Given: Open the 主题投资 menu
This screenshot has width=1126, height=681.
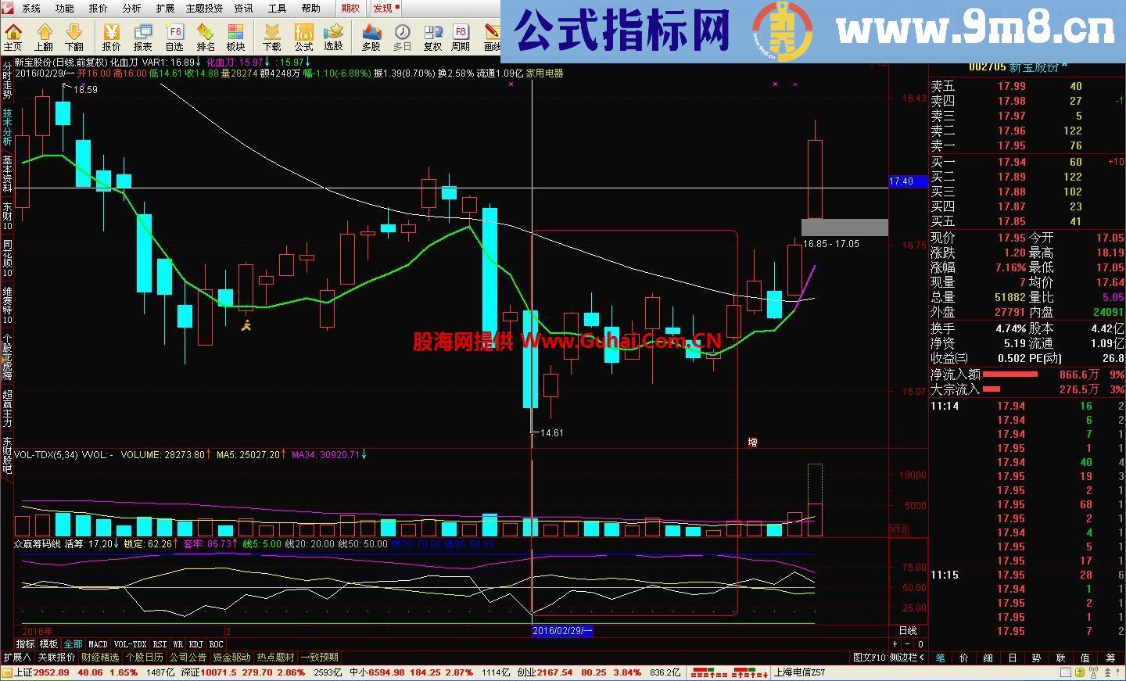Looking at the screenshot, I should 204,9.
